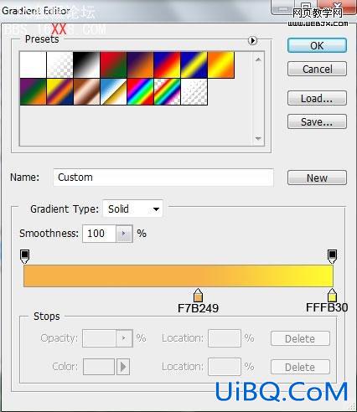Click the New gradient button
This screenshot has height=412, width=357.
pos(317,178)
